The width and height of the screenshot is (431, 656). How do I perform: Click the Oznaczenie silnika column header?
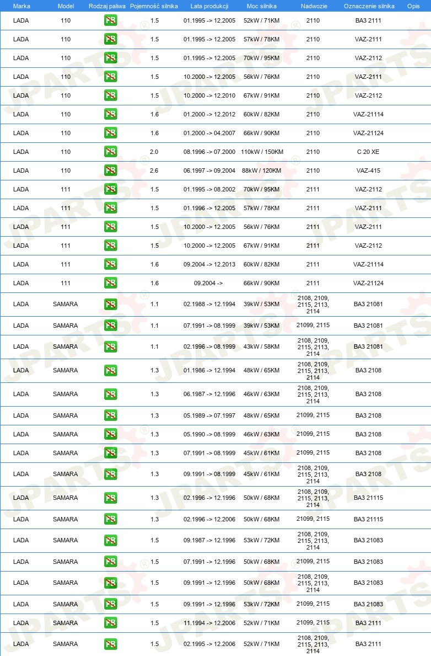click(369, 6)
